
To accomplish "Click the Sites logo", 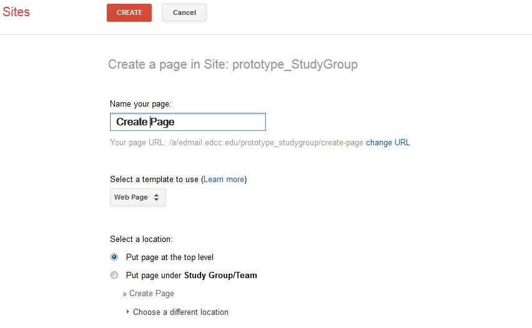I will point(16,12).
